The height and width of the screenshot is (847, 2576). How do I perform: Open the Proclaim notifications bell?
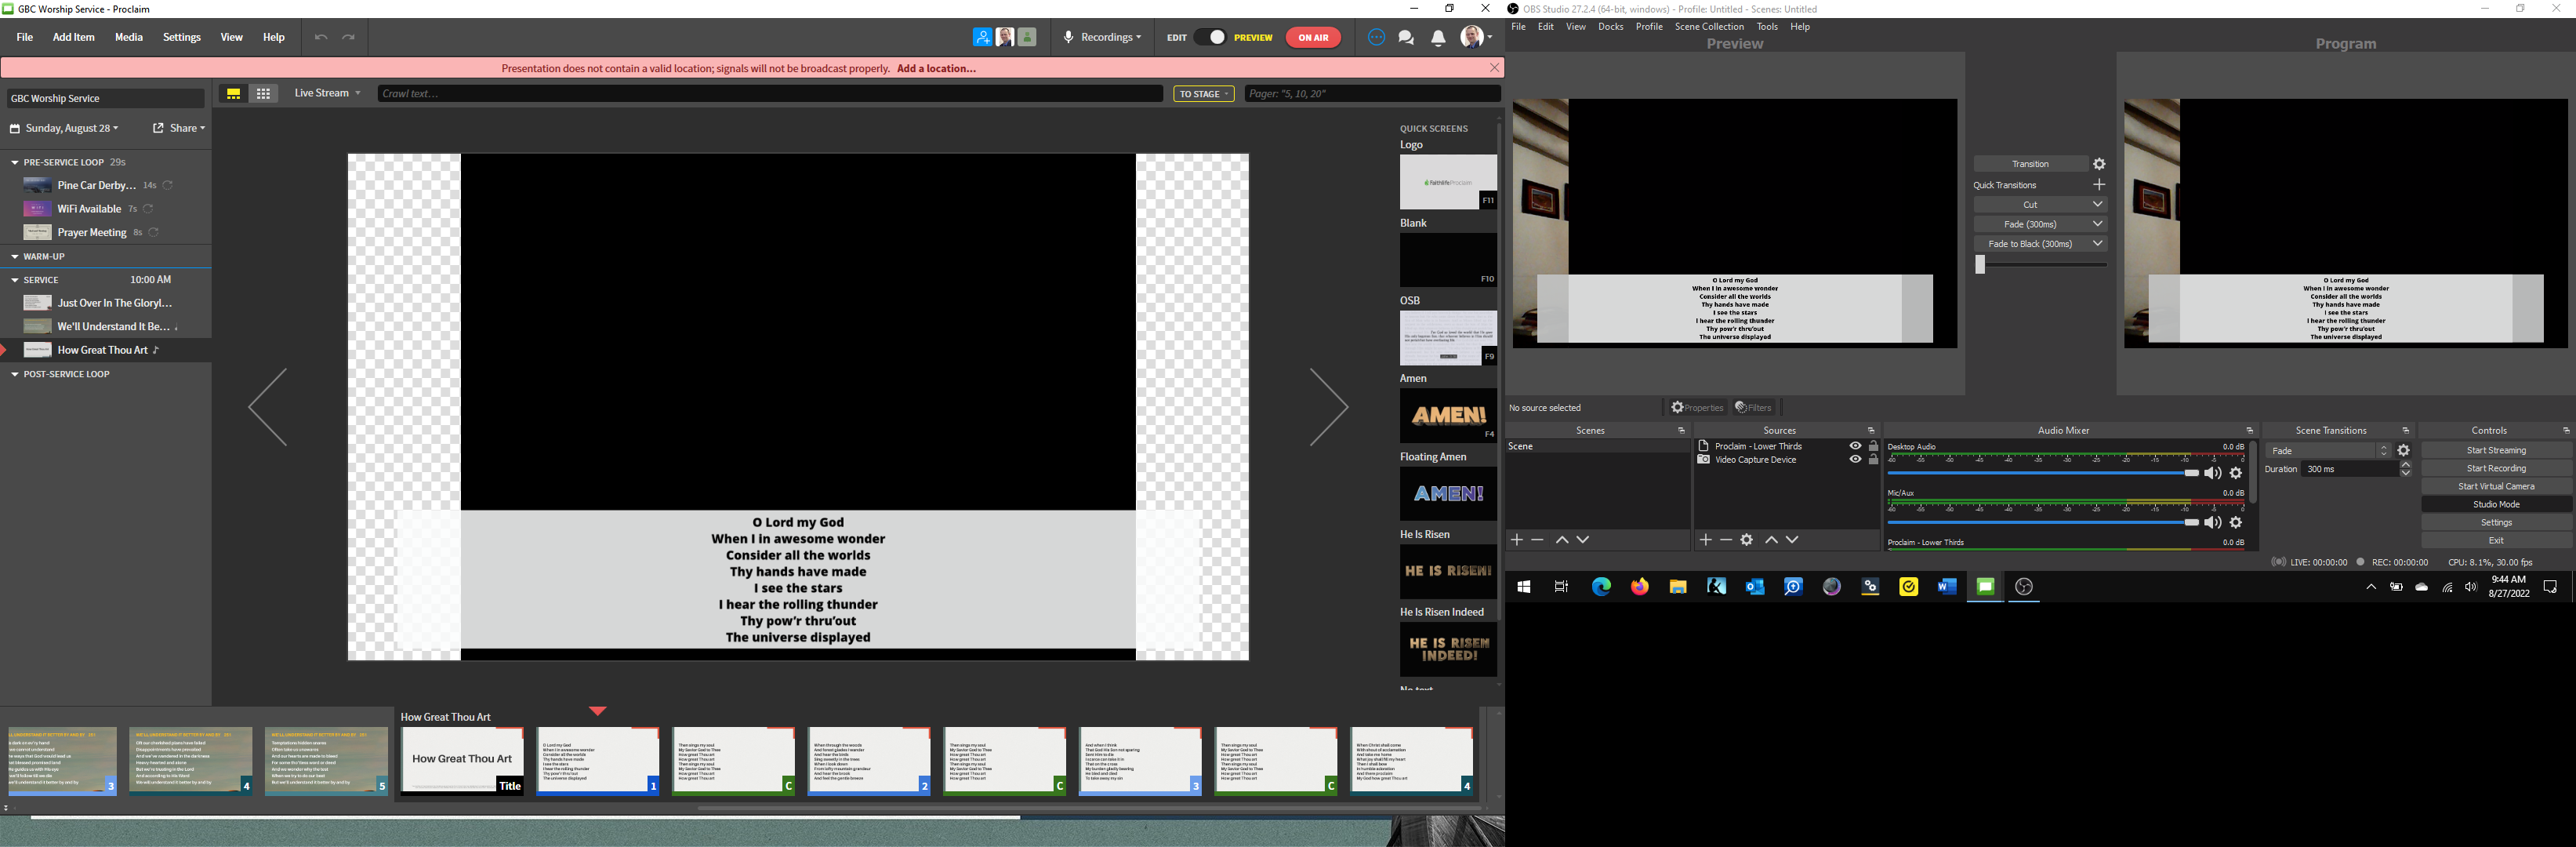click(1438, 38)
